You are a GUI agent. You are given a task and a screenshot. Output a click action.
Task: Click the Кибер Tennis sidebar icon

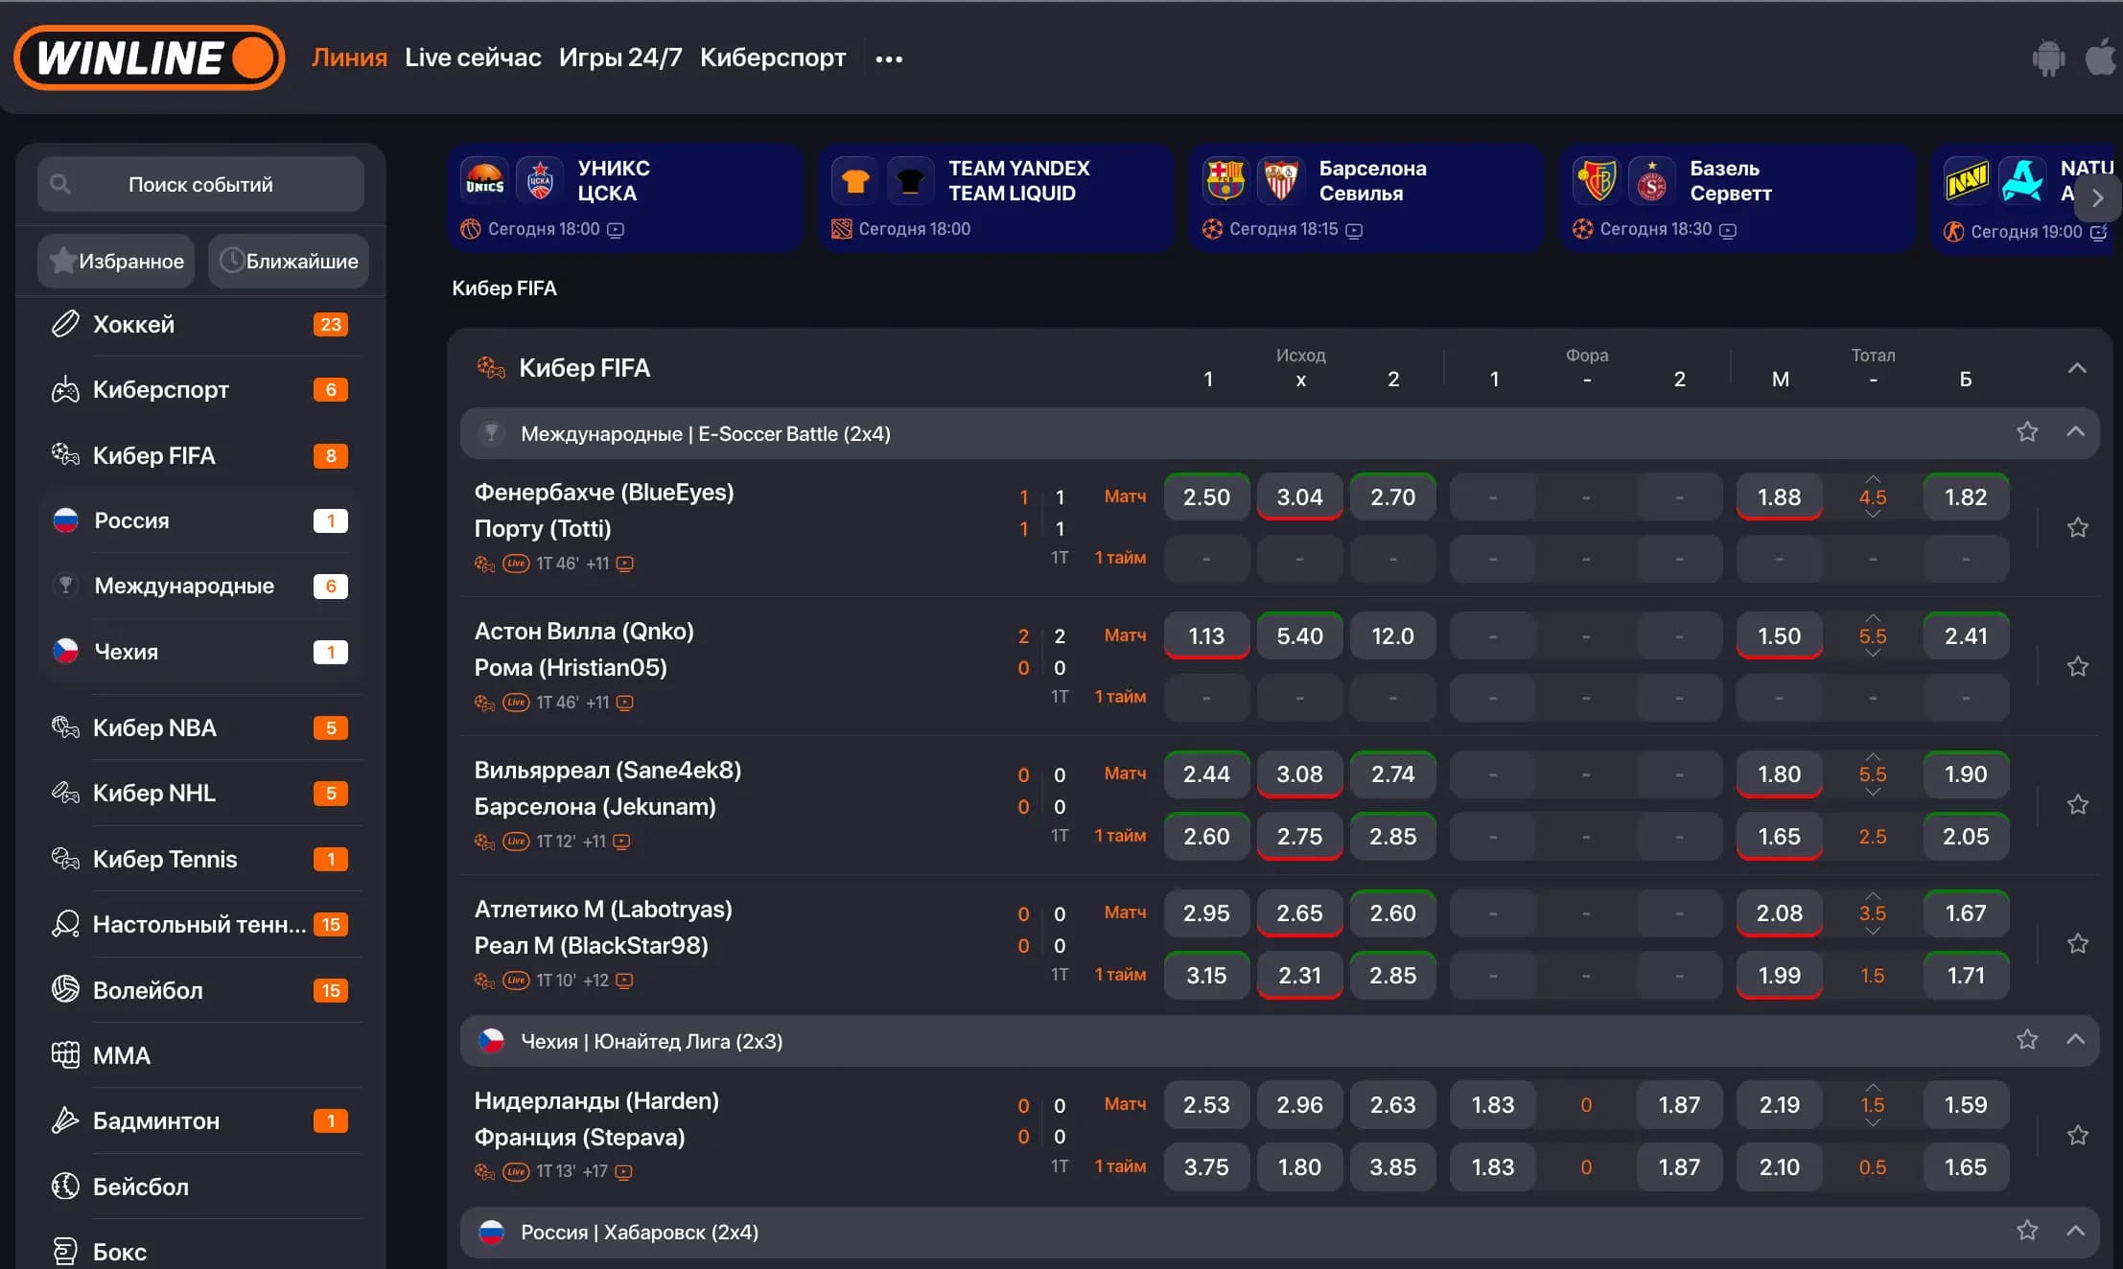[x=65, y=859]
